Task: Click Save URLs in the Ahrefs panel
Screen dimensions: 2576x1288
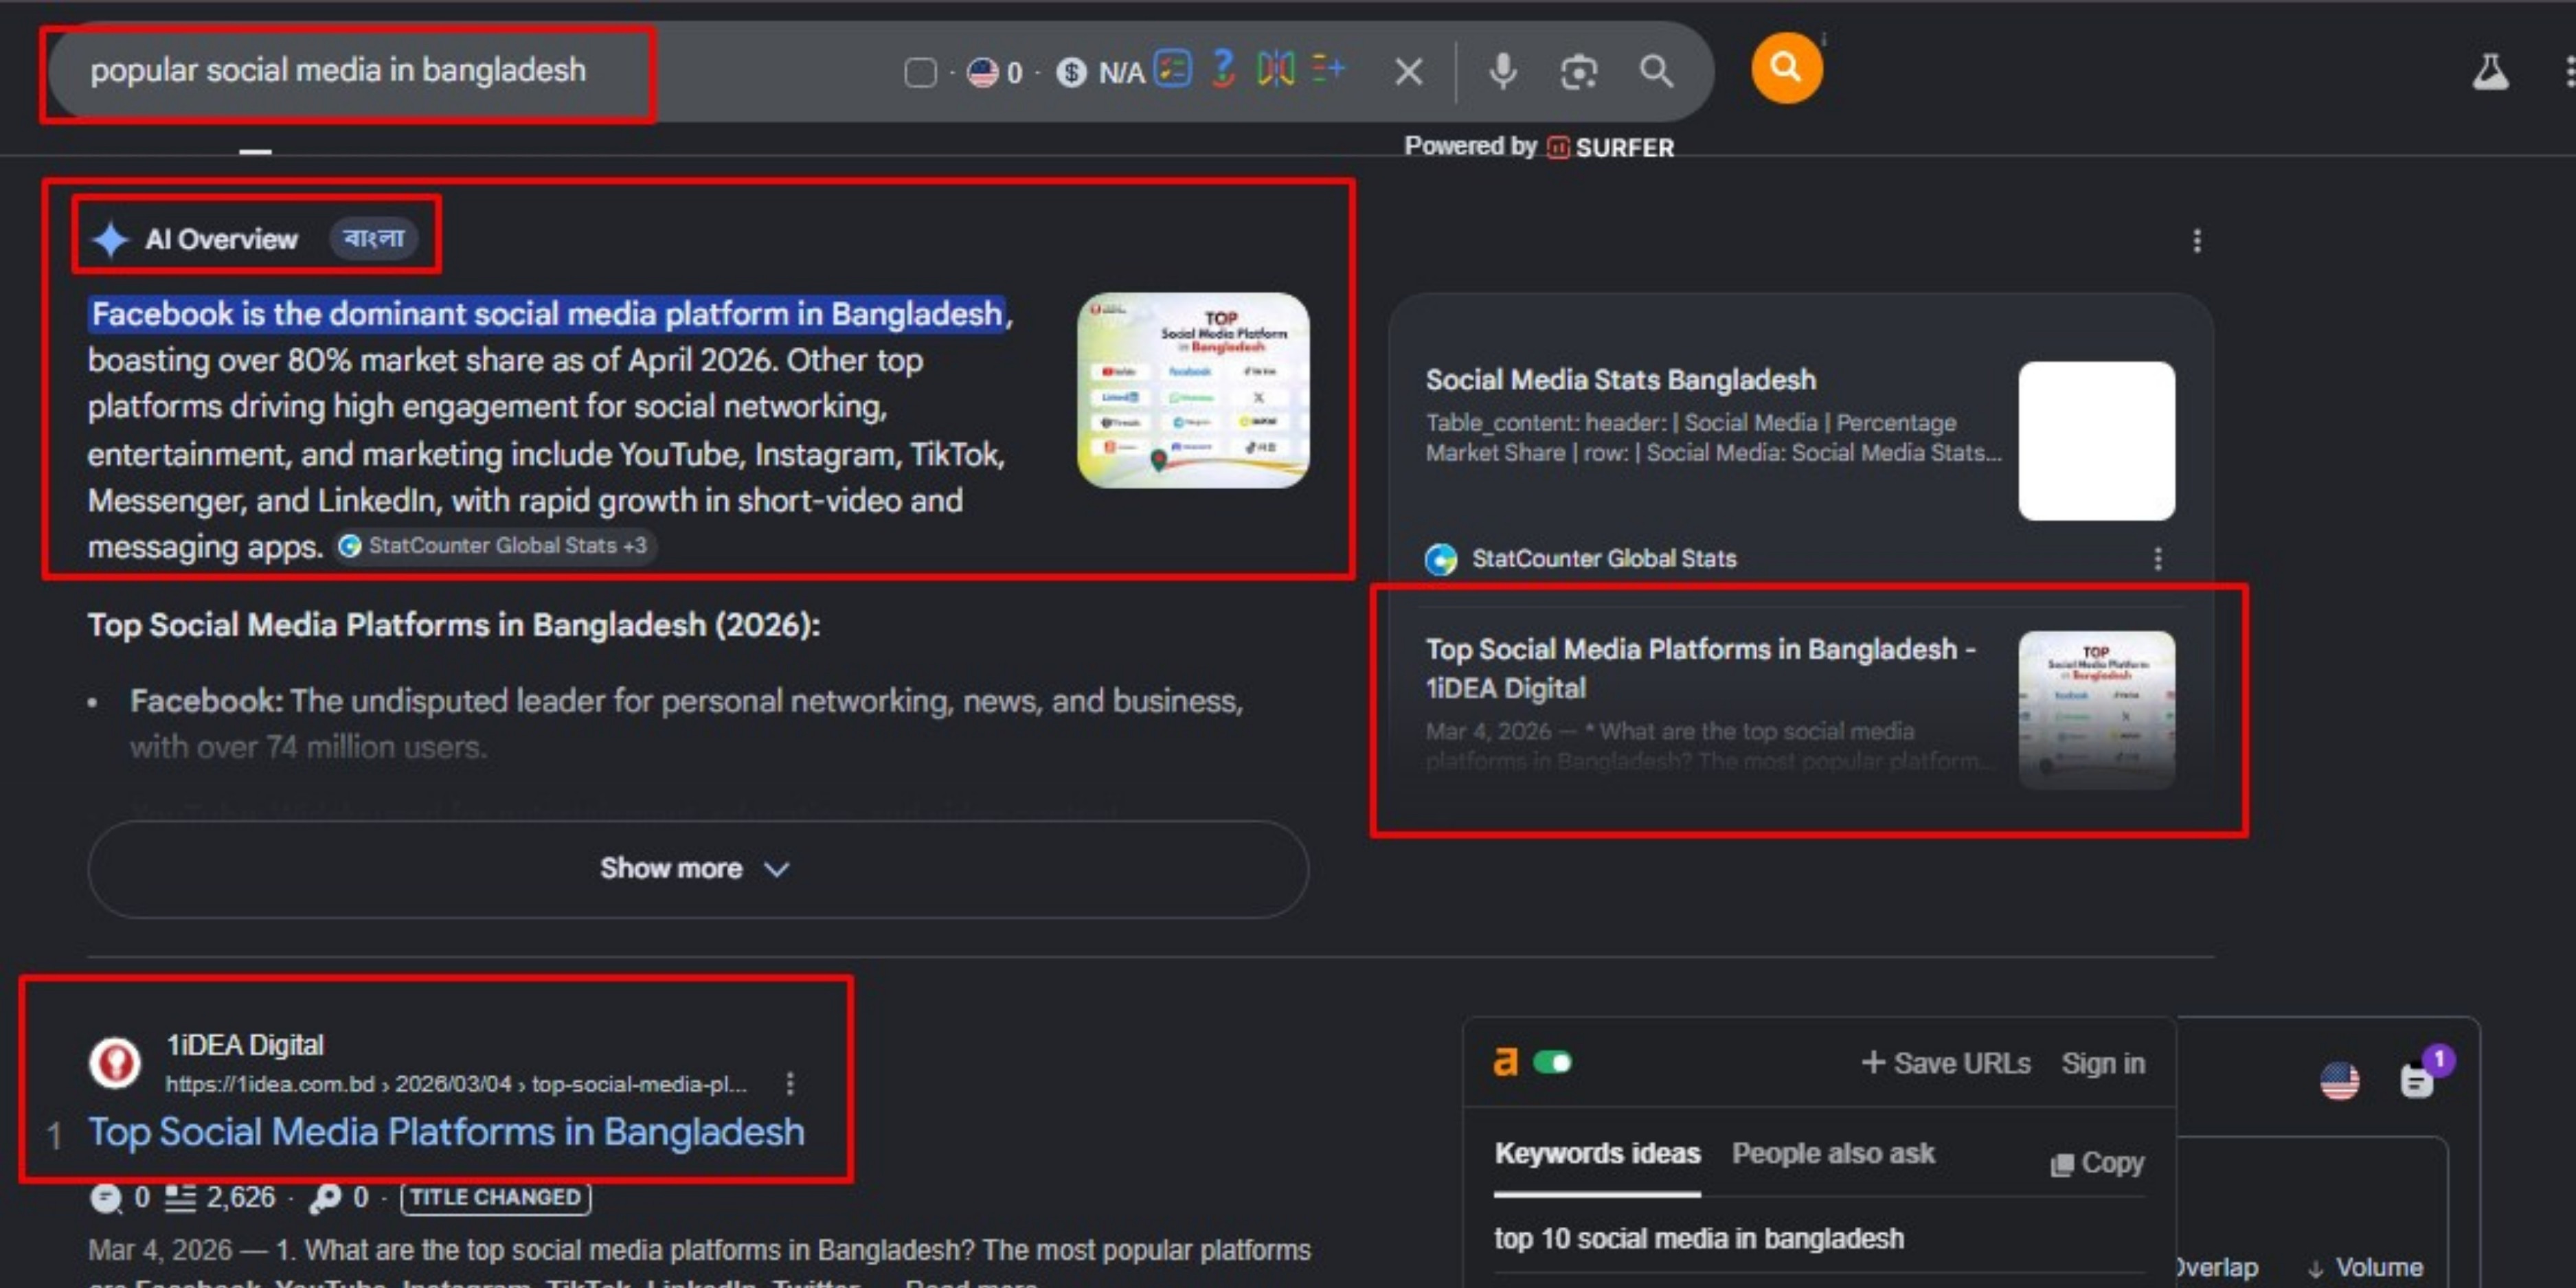Action: pos(1946,1063)
